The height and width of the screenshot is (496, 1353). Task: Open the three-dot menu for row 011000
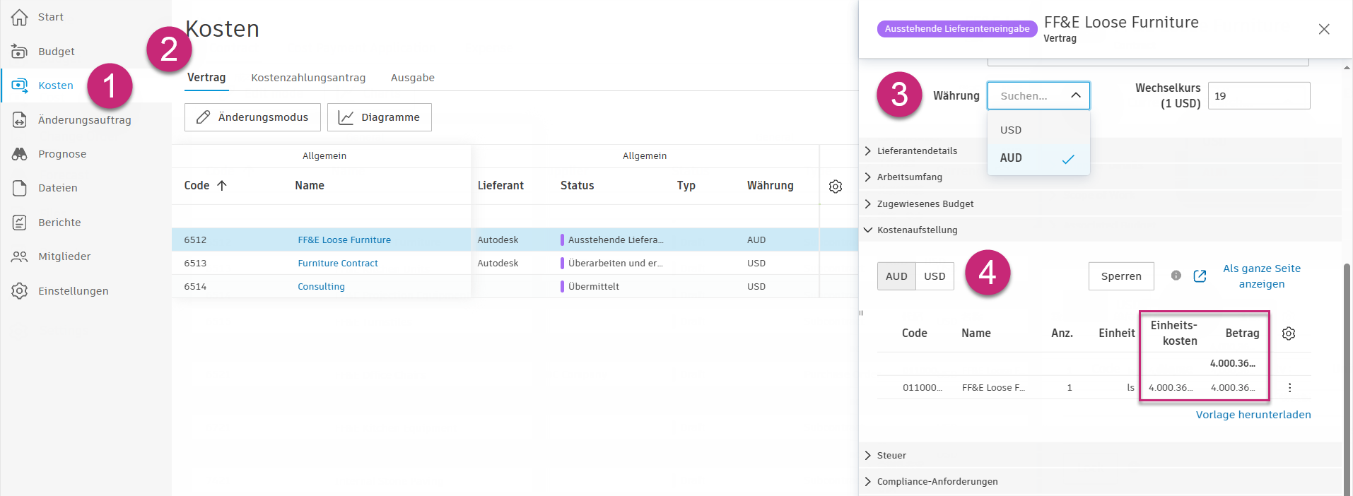pyautogui.click(x=1290, y=387)
